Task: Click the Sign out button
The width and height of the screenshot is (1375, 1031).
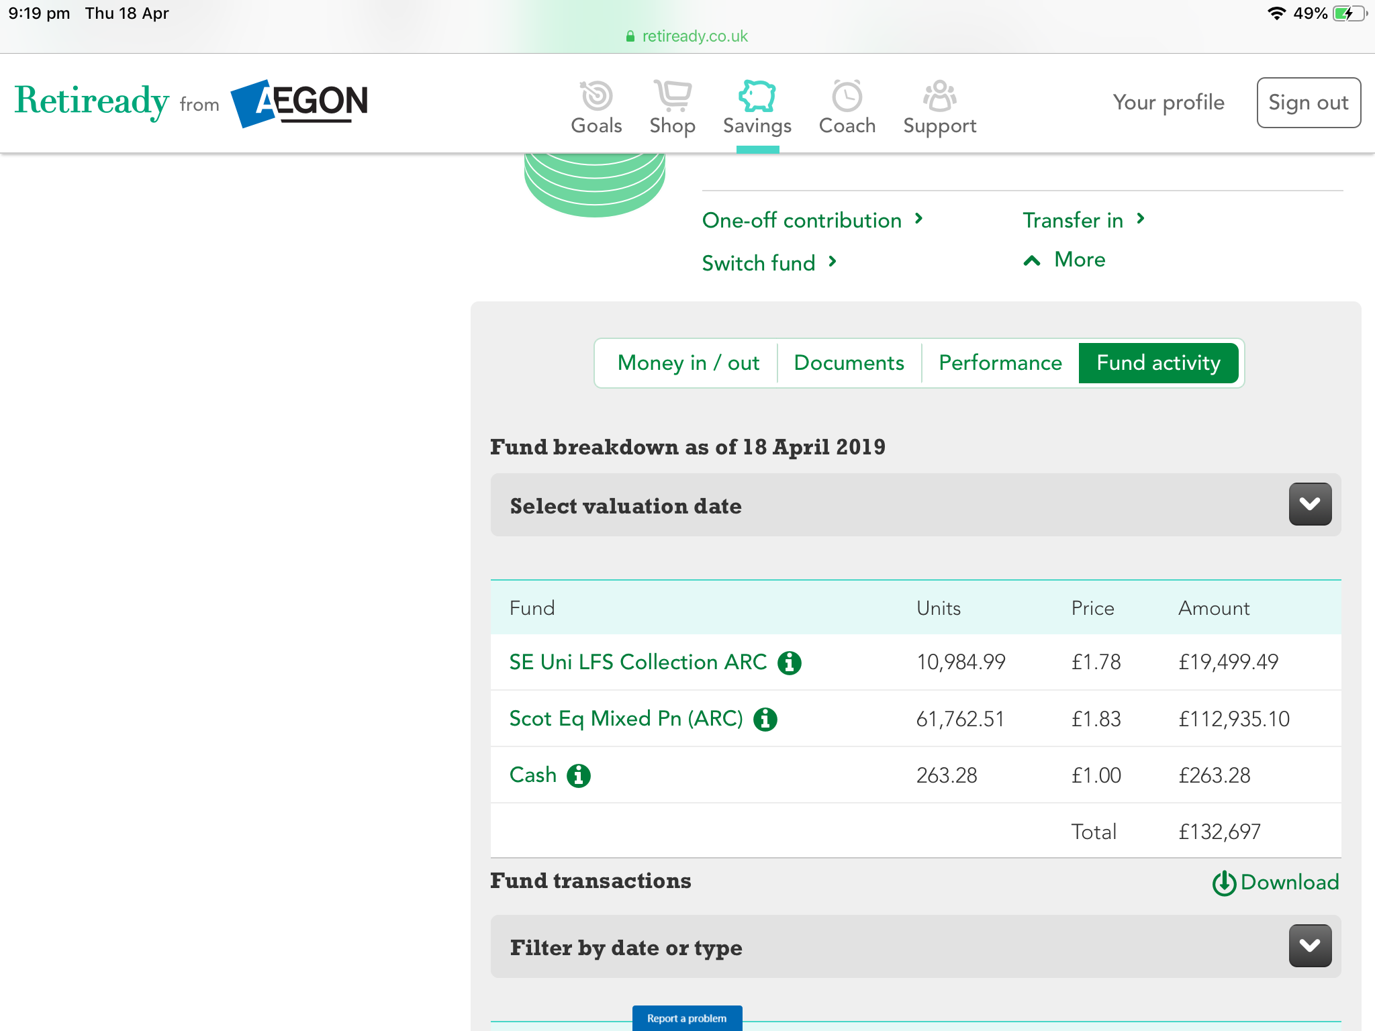Action: click(1308, 103)
